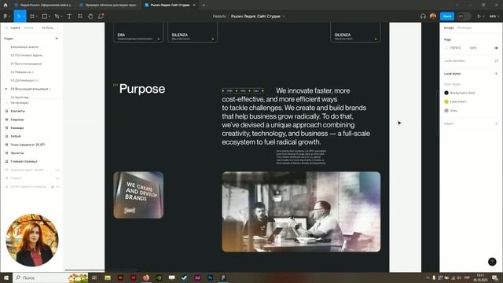Open File Explorer from the taskbar
Viewport: 503px width, 283px height.
(108, 277)
